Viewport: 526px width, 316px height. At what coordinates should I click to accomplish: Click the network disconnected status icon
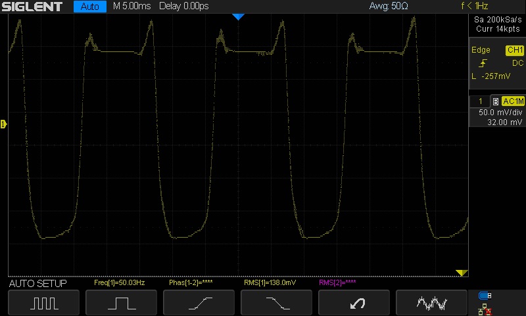click(485, 309)
